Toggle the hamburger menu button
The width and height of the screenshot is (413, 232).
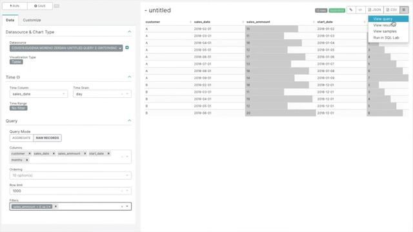(x=404, y=10)
